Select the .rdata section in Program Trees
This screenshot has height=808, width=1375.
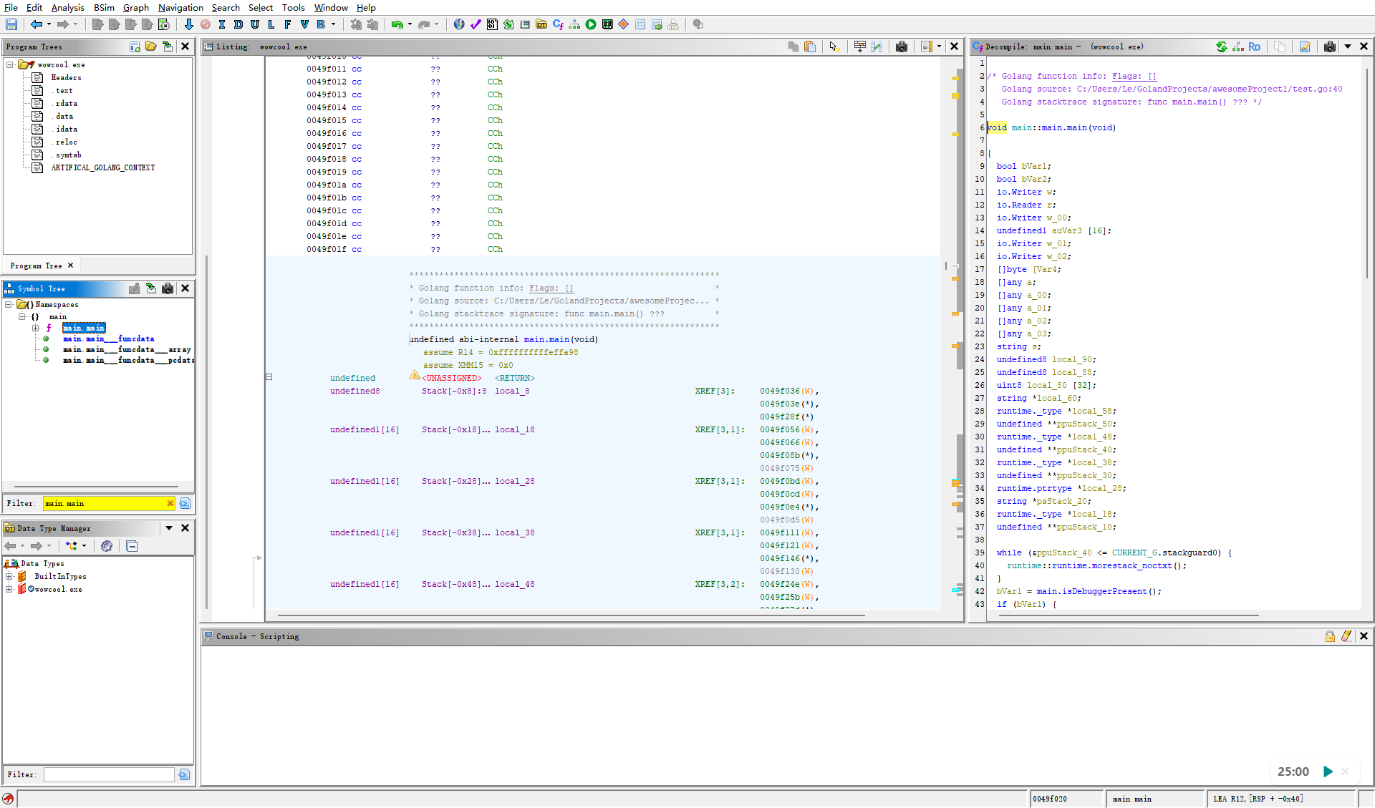click(65, 103)
